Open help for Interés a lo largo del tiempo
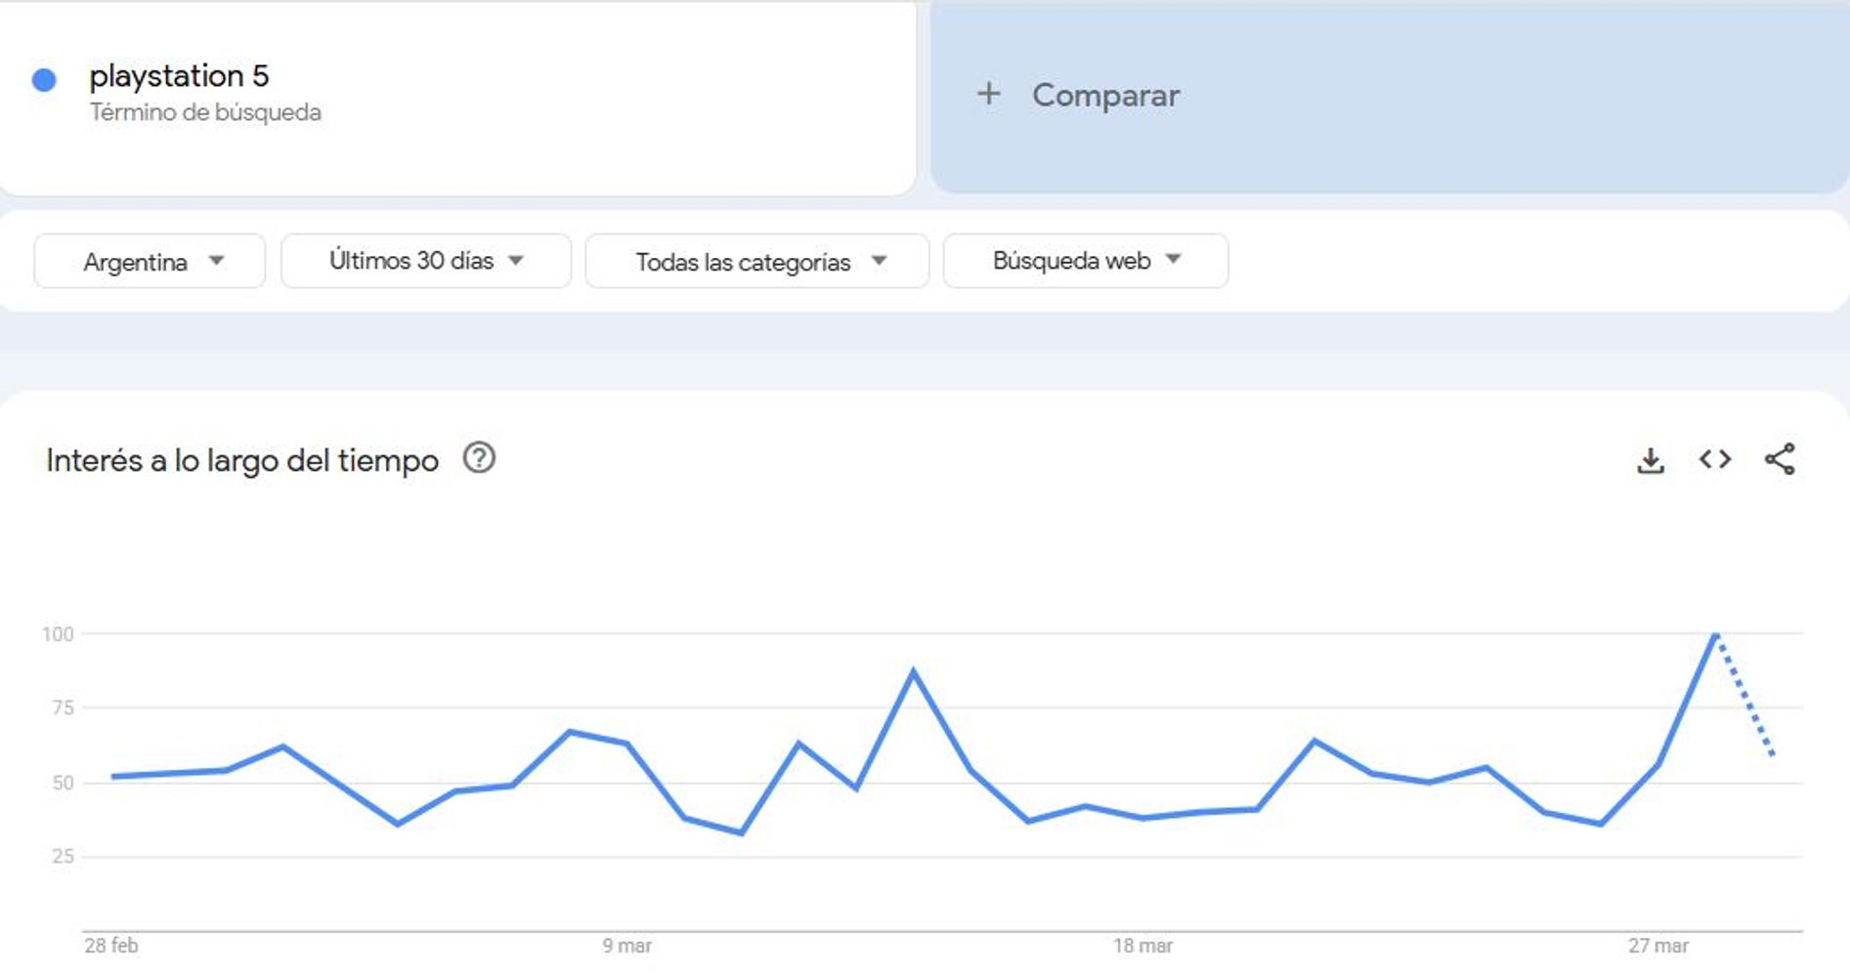This screenshot has height=977, width=1850. (479, 458)
